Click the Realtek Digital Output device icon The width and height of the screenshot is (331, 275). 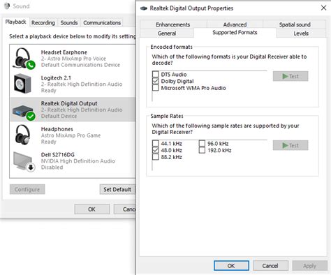pyautogui.click(x=24, y=112)
